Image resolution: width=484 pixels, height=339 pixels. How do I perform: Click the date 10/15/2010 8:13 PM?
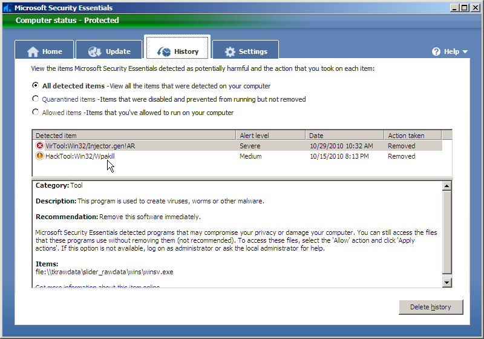339,156
